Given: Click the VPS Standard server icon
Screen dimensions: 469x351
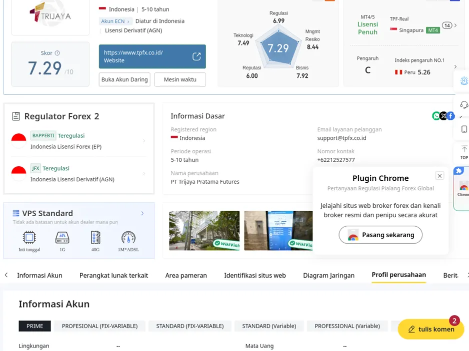Looking at the screenshot, I should click(16, 213).
